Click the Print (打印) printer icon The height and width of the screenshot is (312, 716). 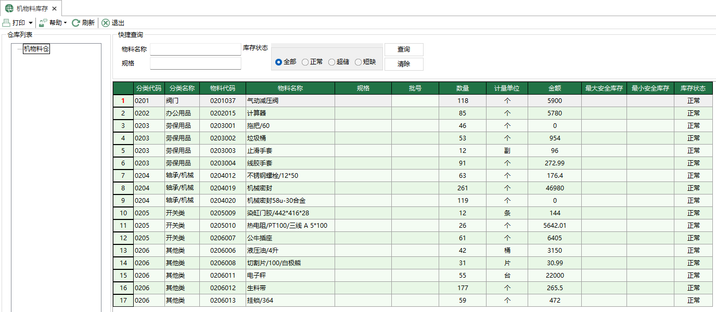coord(6,22)
